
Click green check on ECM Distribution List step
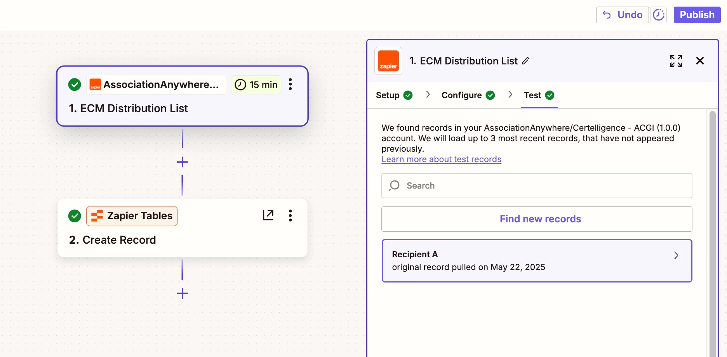75,84
